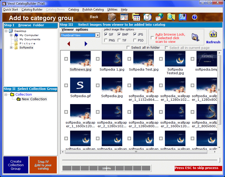Open the Catalog menu
Image resolution: width=225 pixels, height=177 pixels.
click(73, 10)
